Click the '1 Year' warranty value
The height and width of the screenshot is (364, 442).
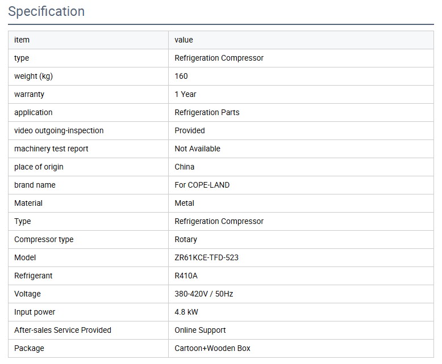(x=185, y=94)
